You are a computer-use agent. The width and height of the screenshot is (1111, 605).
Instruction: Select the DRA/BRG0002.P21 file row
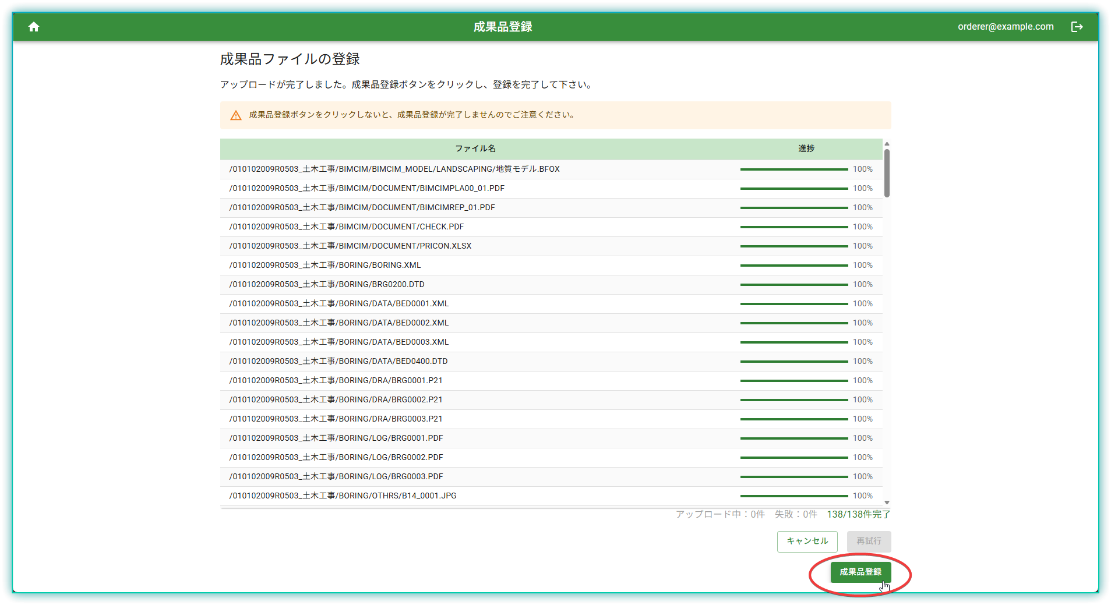click(551, 400)
